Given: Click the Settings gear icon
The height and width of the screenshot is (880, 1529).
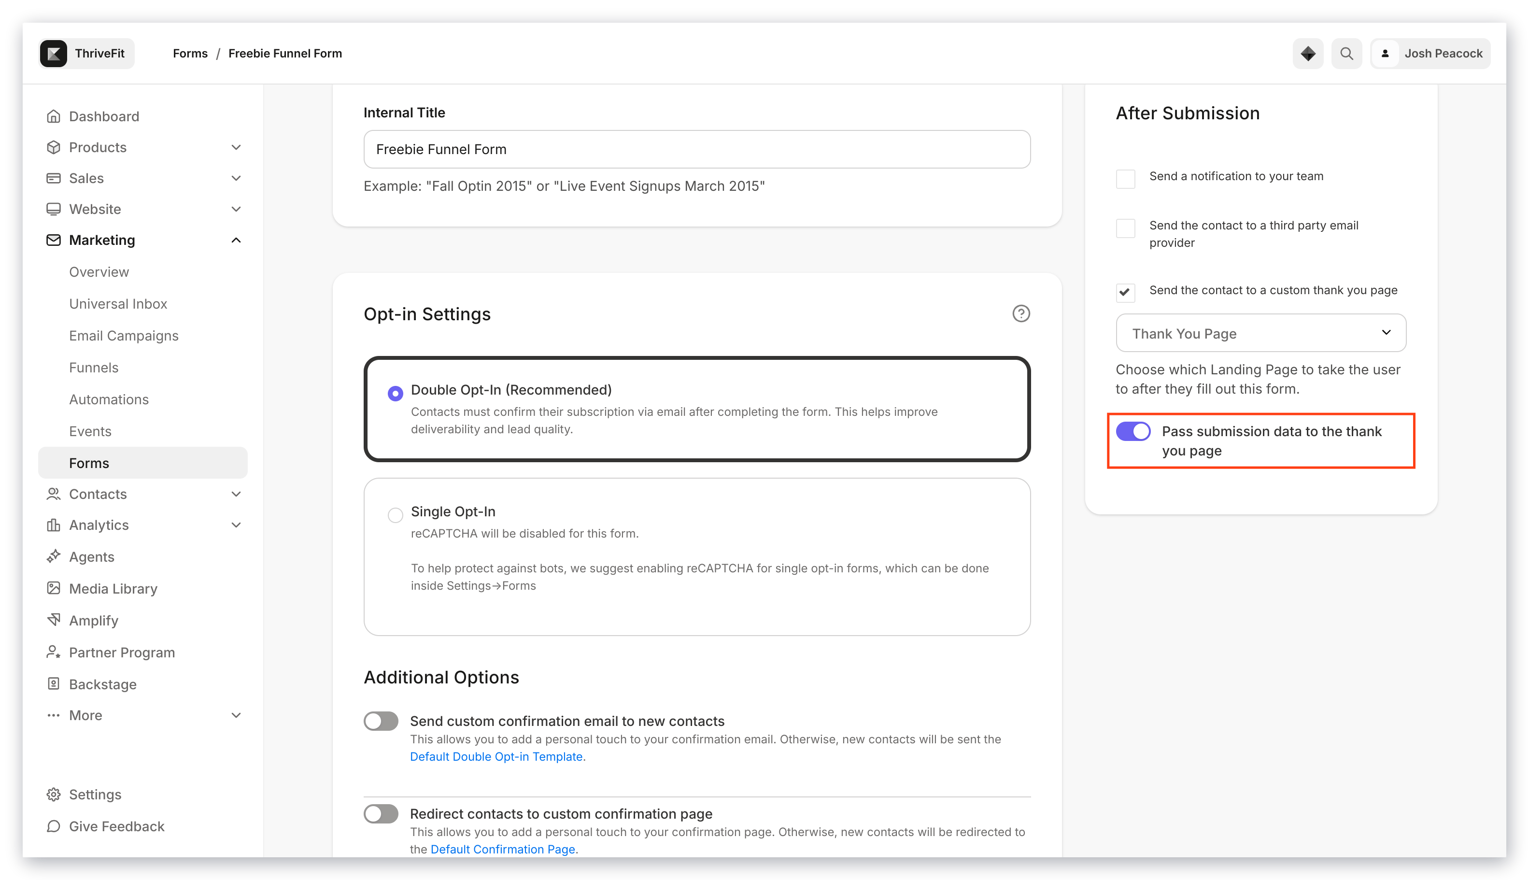Looking at the screenshot, I should pos(53,794).
